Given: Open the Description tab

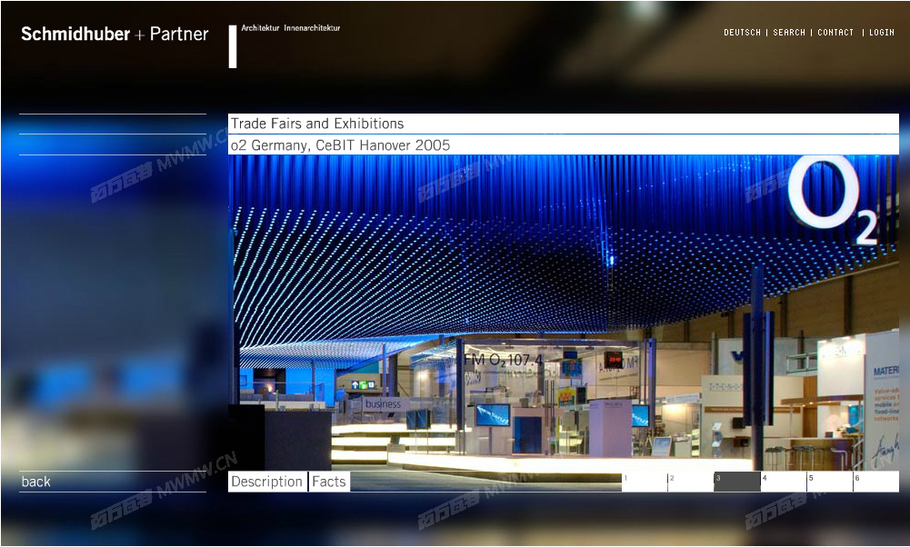Looking at the screenshot, I should (267, 482).
